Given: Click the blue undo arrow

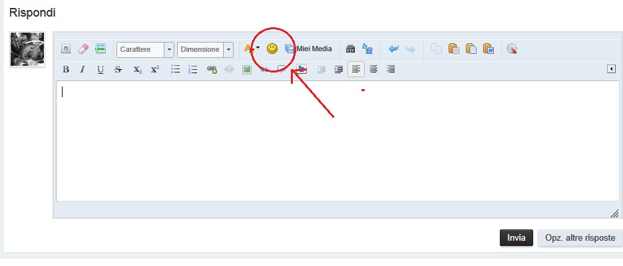Looking at the screenshot, I should tap(393, 49).
